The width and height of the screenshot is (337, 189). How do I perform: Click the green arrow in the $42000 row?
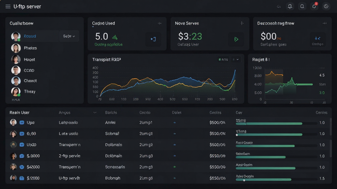pyautogui.click(x=174, y=167)
